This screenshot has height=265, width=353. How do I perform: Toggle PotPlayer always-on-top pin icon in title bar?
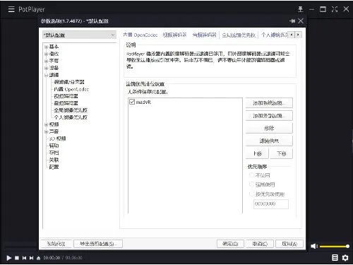301,9
